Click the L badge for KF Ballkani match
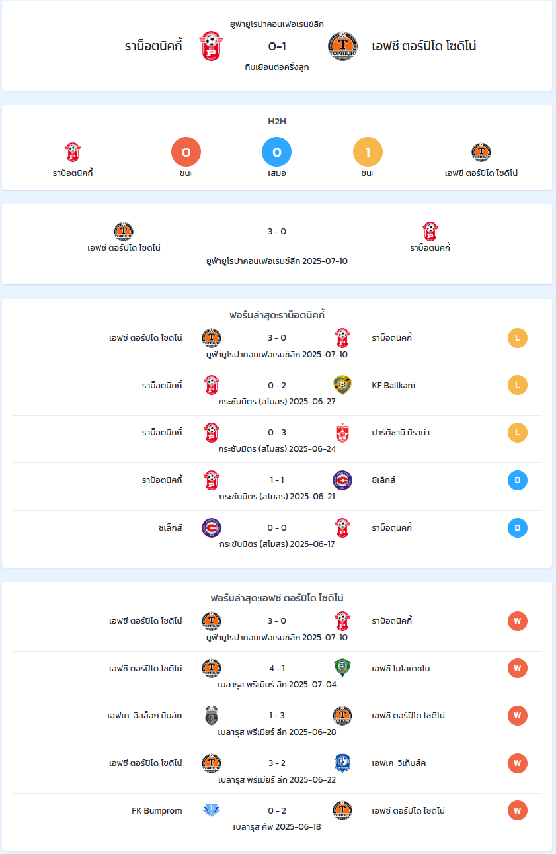 coord(518,385)
